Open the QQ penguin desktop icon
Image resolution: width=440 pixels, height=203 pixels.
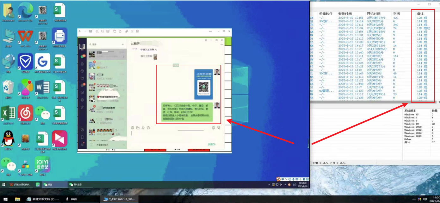tap(9, 140)
